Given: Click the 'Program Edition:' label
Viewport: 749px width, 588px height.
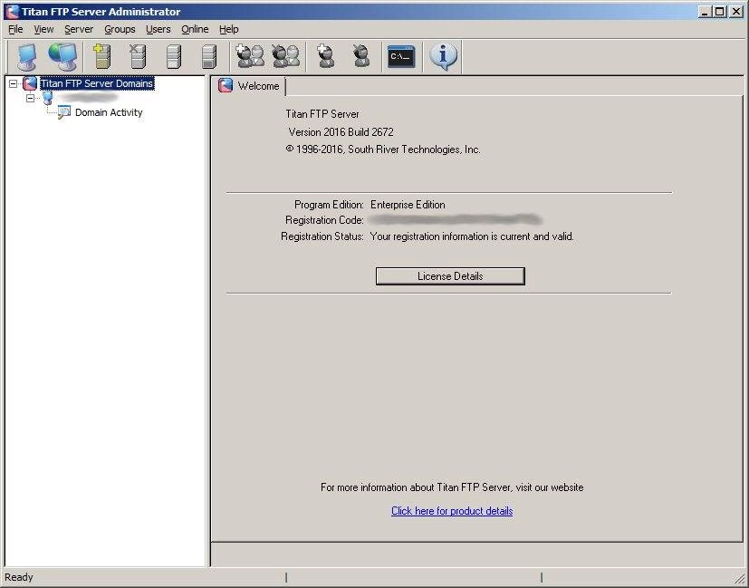Looking at the screenshot, I should tap(329, 205).
